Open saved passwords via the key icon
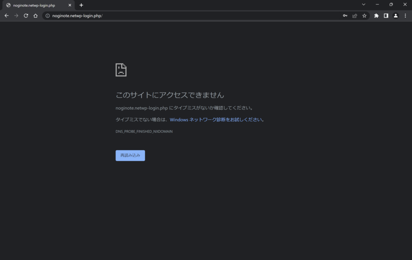Screen dimensions: 412x260 click(x=345, y=16)
